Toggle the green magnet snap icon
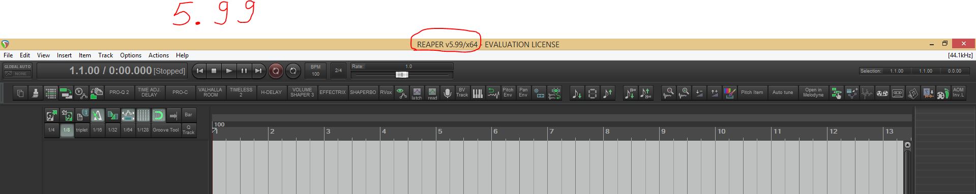The image size is (976, 194). point(158,115)
